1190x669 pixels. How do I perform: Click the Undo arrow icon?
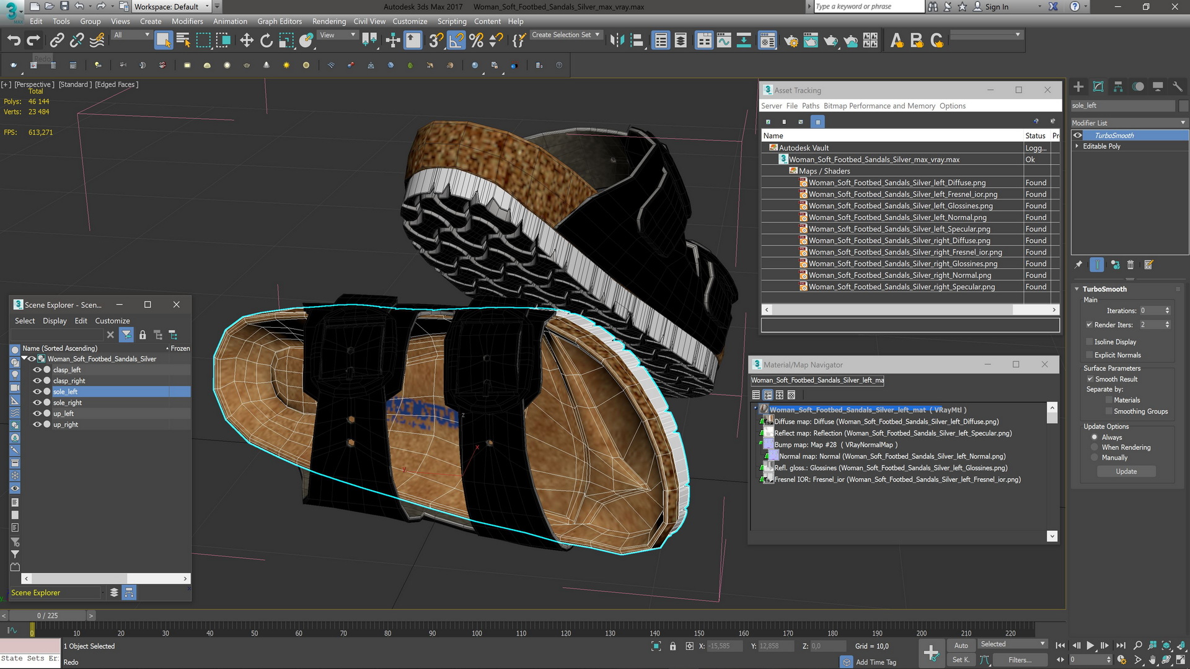(14, 41)
